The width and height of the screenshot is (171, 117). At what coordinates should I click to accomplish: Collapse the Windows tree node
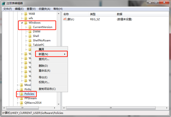point(22,23)
